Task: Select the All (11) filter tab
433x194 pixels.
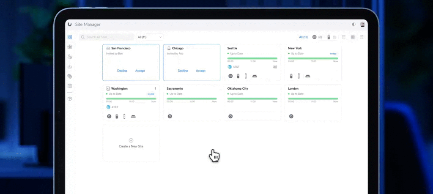Action: tap(303, 37)
